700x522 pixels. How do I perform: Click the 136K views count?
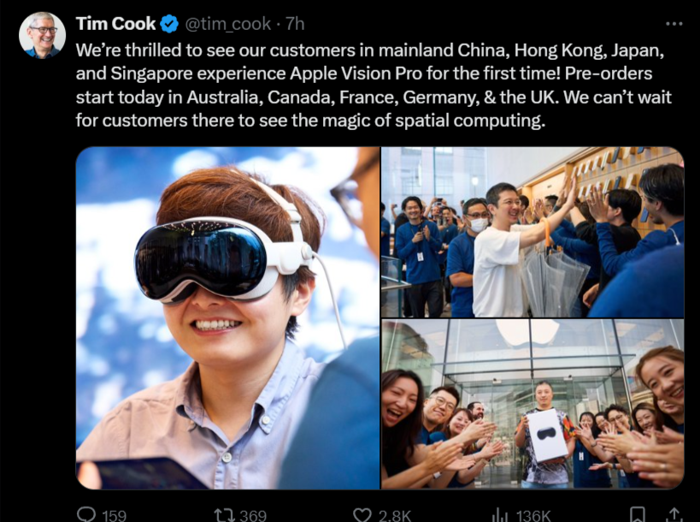(533, 516)
